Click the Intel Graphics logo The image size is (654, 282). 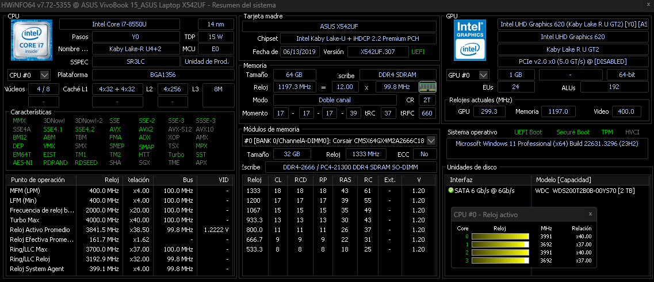pos(471,40)
